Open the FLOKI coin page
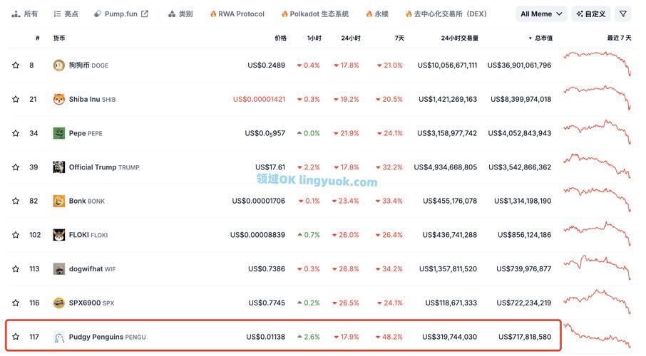 (88, 235)
